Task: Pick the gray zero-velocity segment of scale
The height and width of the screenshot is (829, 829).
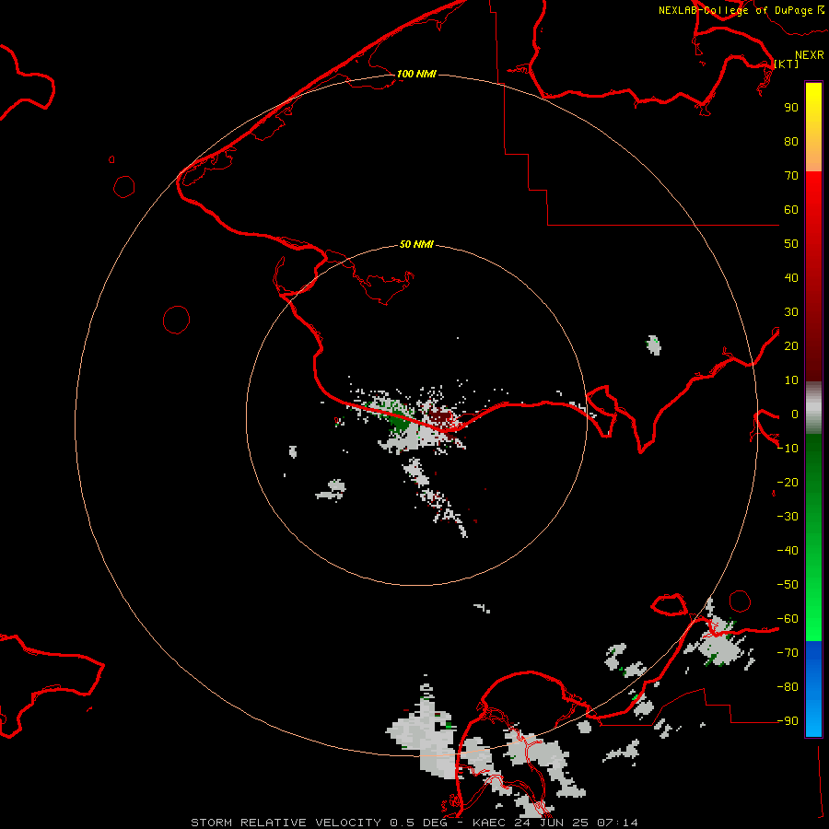Action: coord(813,408)
